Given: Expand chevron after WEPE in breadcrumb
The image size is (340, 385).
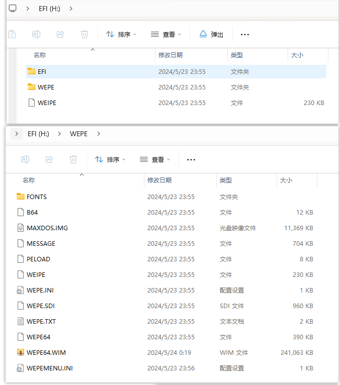Looking at the screenshot, I should (x=99, y=134).
